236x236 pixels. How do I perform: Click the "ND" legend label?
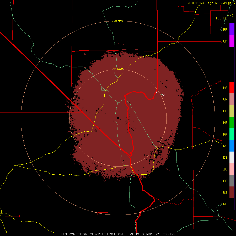[x=225, y=204]
